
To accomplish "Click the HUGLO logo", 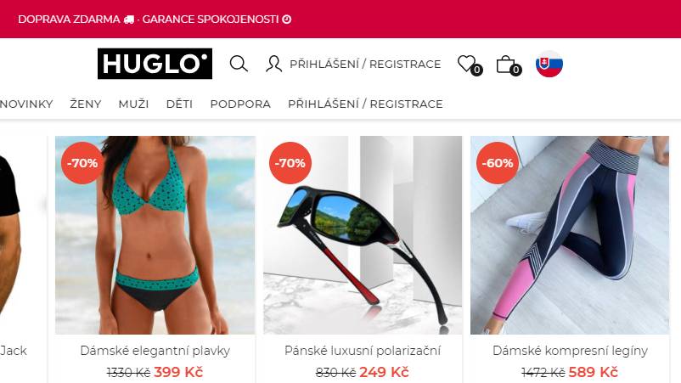I will [x=155, y=64].
